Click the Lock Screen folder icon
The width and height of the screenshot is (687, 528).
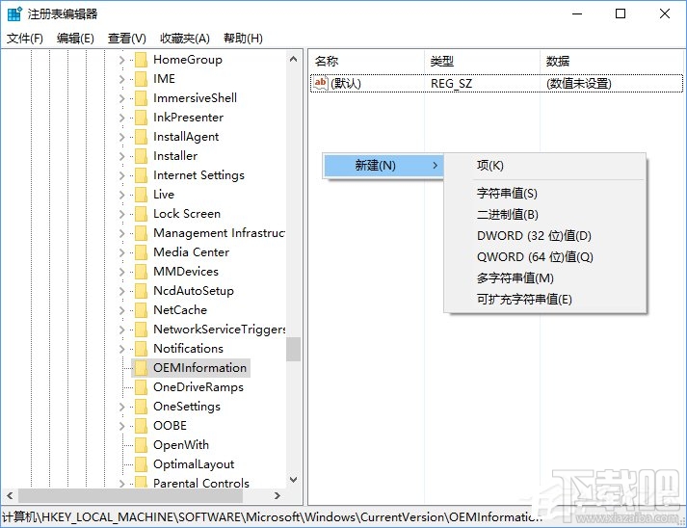(141, 214)
